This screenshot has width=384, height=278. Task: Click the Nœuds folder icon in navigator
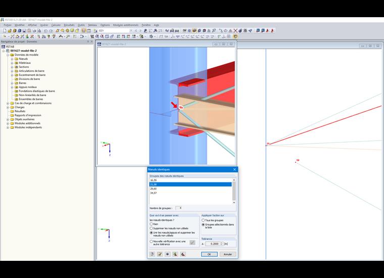[16, 59]
